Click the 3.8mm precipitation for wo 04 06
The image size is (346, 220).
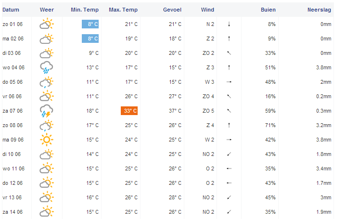coord(323,67)
